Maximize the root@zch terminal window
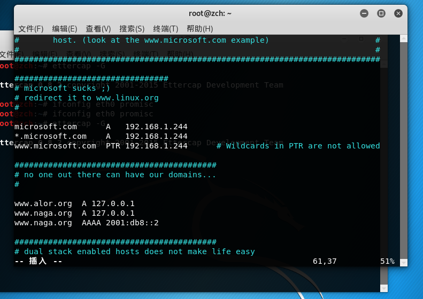 [x=381, y=13]
